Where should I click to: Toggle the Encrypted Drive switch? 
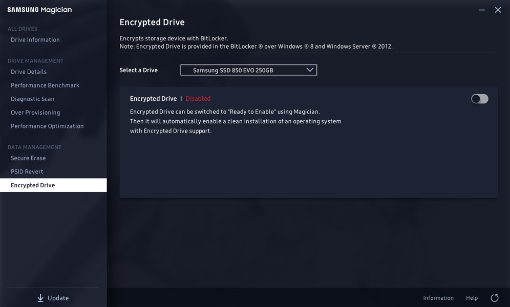pyautogui.click(x=479, y=99)
